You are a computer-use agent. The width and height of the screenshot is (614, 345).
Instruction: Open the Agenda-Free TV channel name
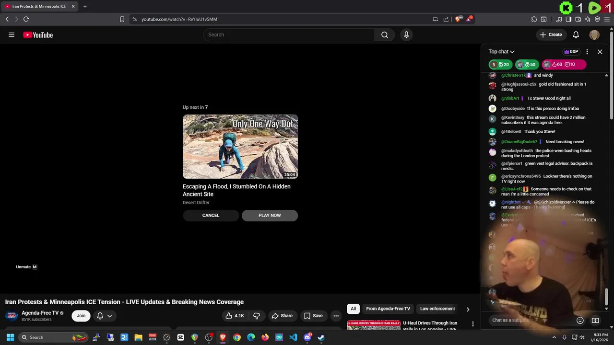(40, 313)
